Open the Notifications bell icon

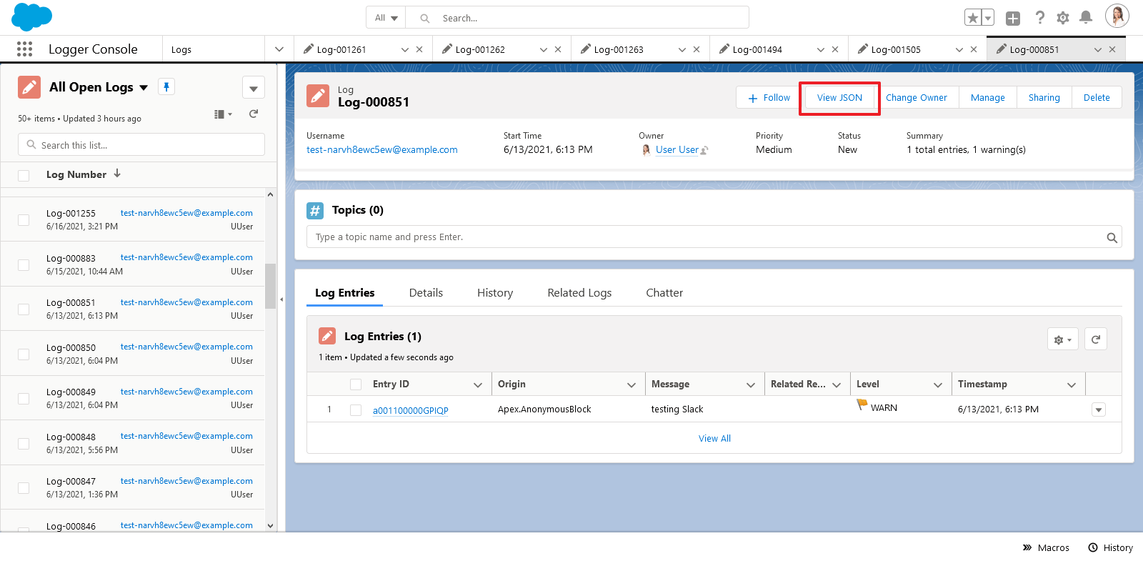(1086, 18)
